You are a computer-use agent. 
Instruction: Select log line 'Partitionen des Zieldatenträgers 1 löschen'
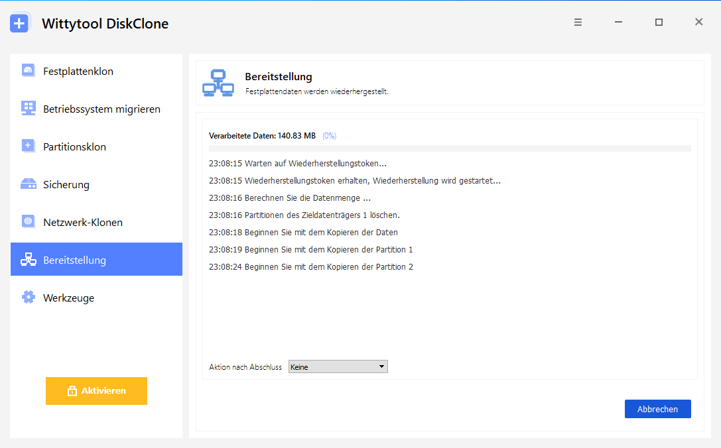[x=304, y=215]
